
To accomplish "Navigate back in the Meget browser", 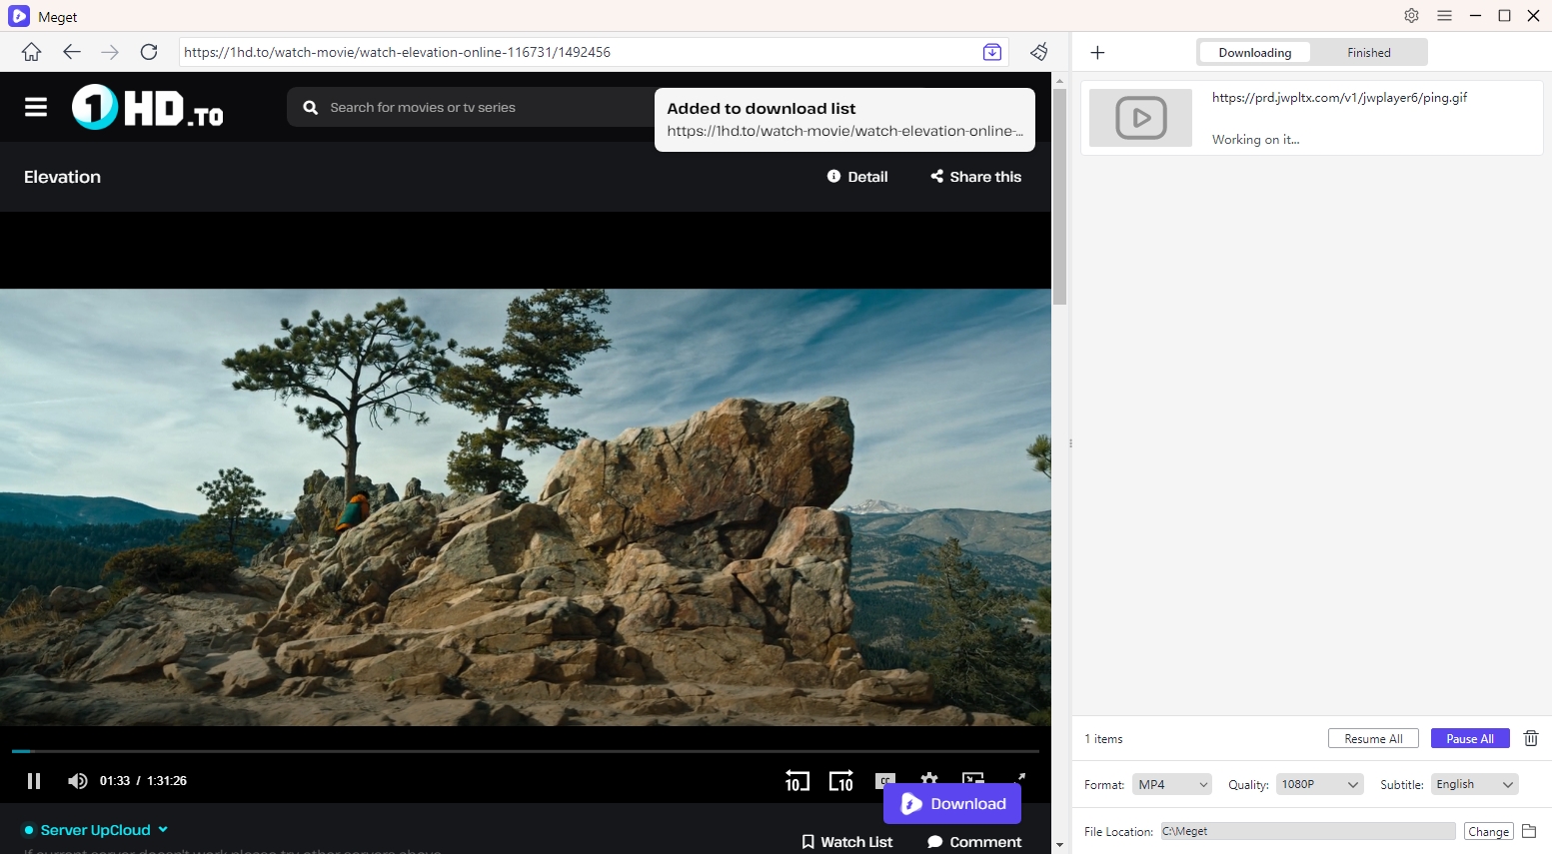I will pyautogui.click(x=71, y=52).
